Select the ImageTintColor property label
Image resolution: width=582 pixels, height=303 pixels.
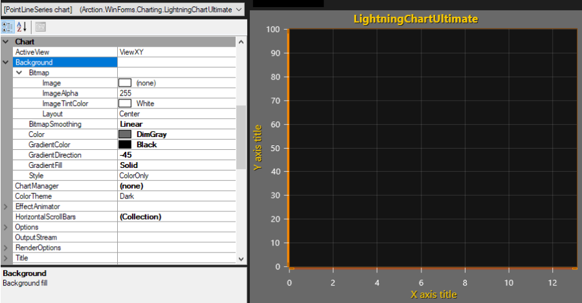pos(65,104)
